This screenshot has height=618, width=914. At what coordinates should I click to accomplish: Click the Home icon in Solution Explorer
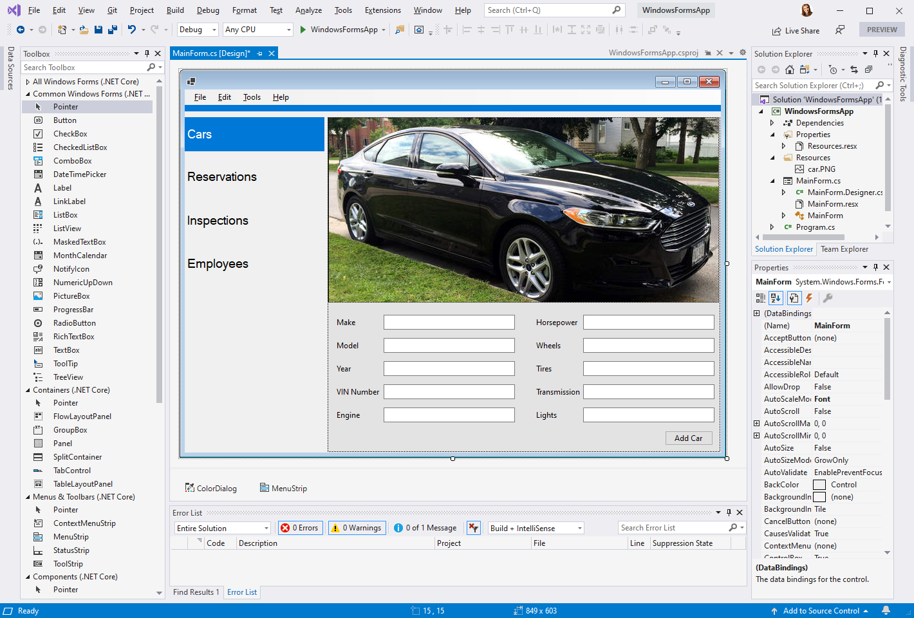pos(790,70)
